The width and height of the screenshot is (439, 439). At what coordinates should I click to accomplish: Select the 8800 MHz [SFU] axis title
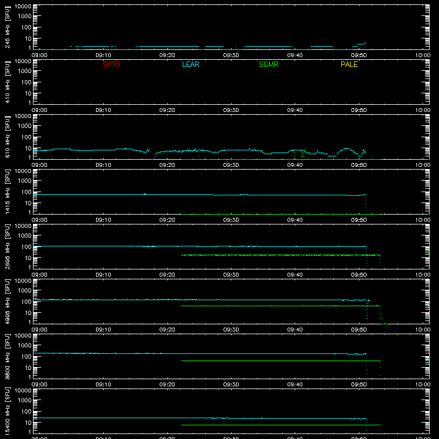coord(7,356)
